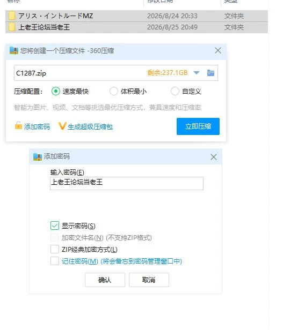
Task: Focus the 输入密码 password field
Action: pyautogui.click(x=127, y=184)
